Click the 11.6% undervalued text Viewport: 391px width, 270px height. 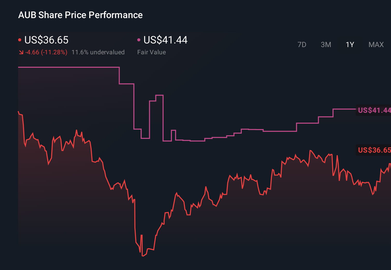click(98, 52)
